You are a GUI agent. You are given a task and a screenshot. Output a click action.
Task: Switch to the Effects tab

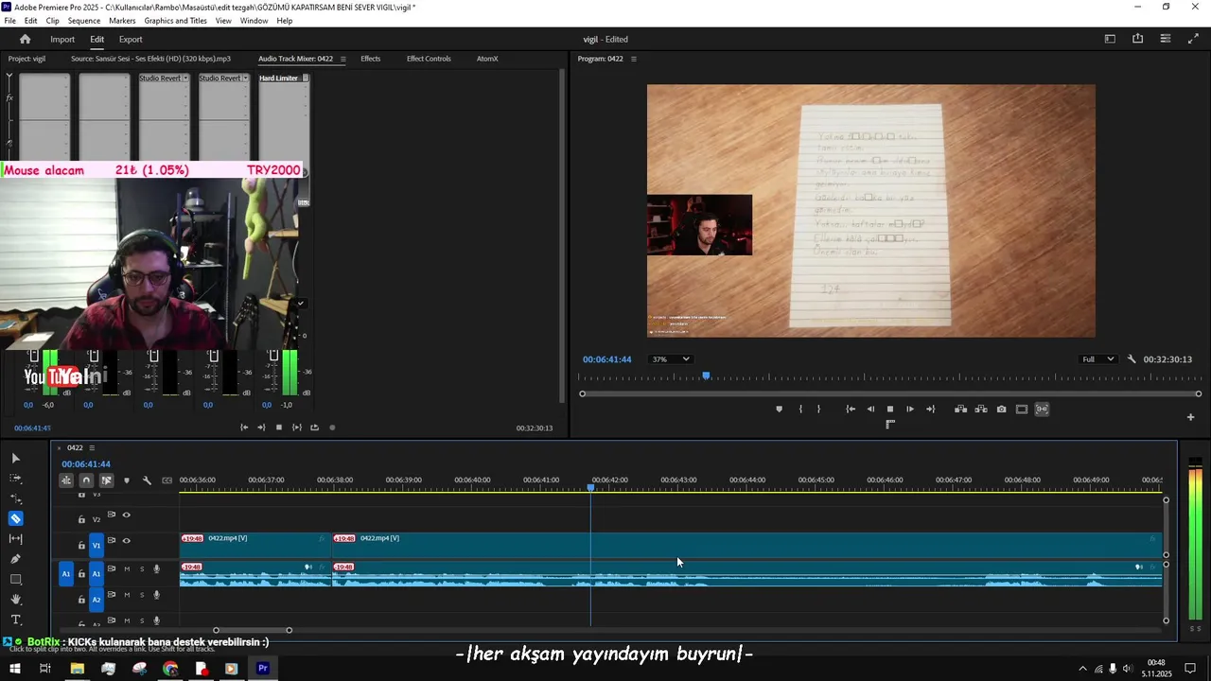tap(370, 59)
